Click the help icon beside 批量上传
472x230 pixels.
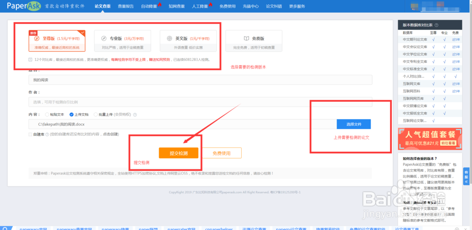point(135,115)
